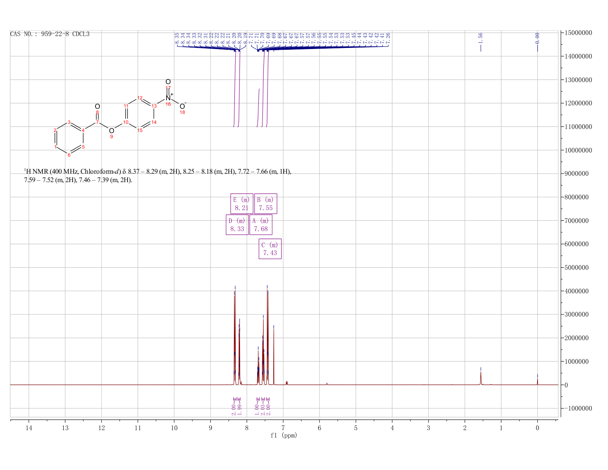Click the carbon atom label 12 in the structure

(140, 98)
